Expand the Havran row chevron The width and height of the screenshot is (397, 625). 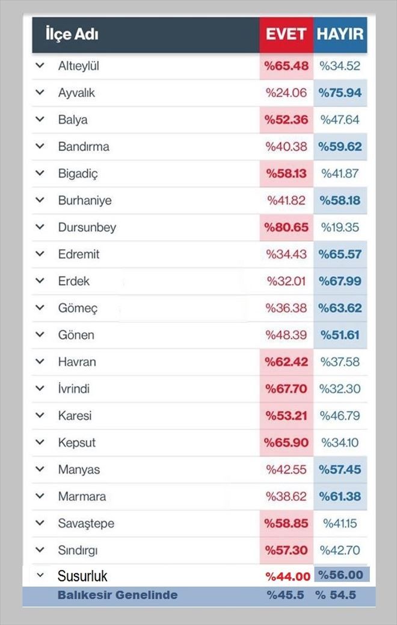(40, 362)
